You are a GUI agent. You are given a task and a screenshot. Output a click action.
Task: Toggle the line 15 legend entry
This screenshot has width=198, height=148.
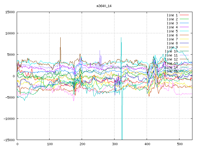coord(171,71)
